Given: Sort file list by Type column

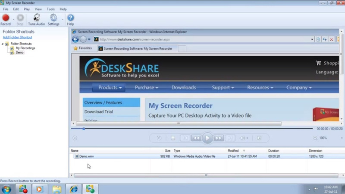Looking at the screenshot, I should pos(177,151).
